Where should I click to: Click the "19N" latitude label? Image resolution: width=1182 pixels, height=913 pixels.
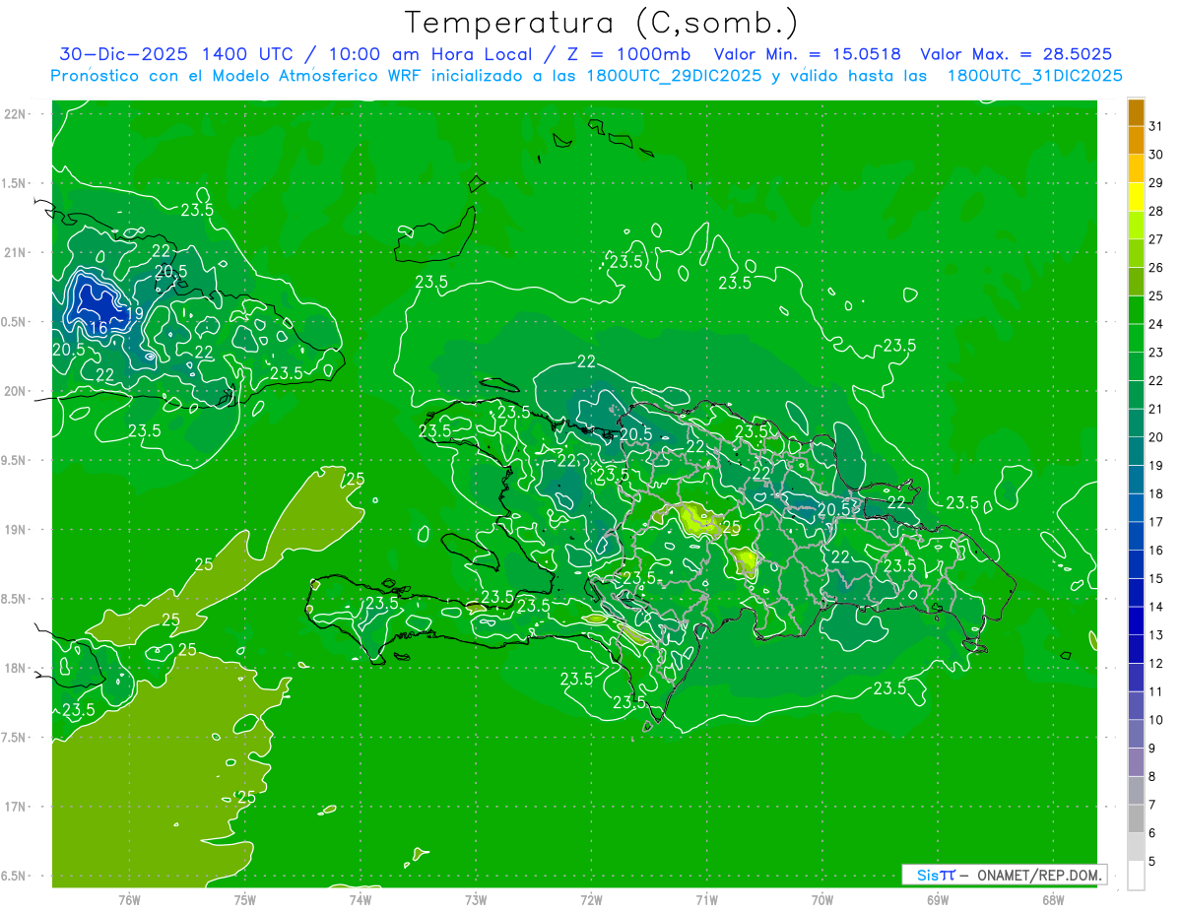pos(15,529)
